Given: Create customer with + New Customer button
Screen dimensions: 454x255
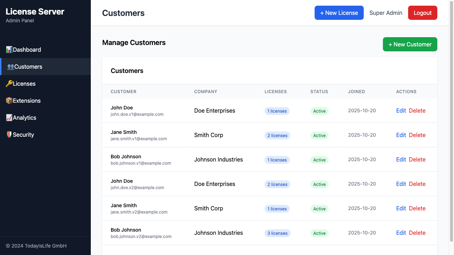Looking at the screenshot, I should (410, 44).
